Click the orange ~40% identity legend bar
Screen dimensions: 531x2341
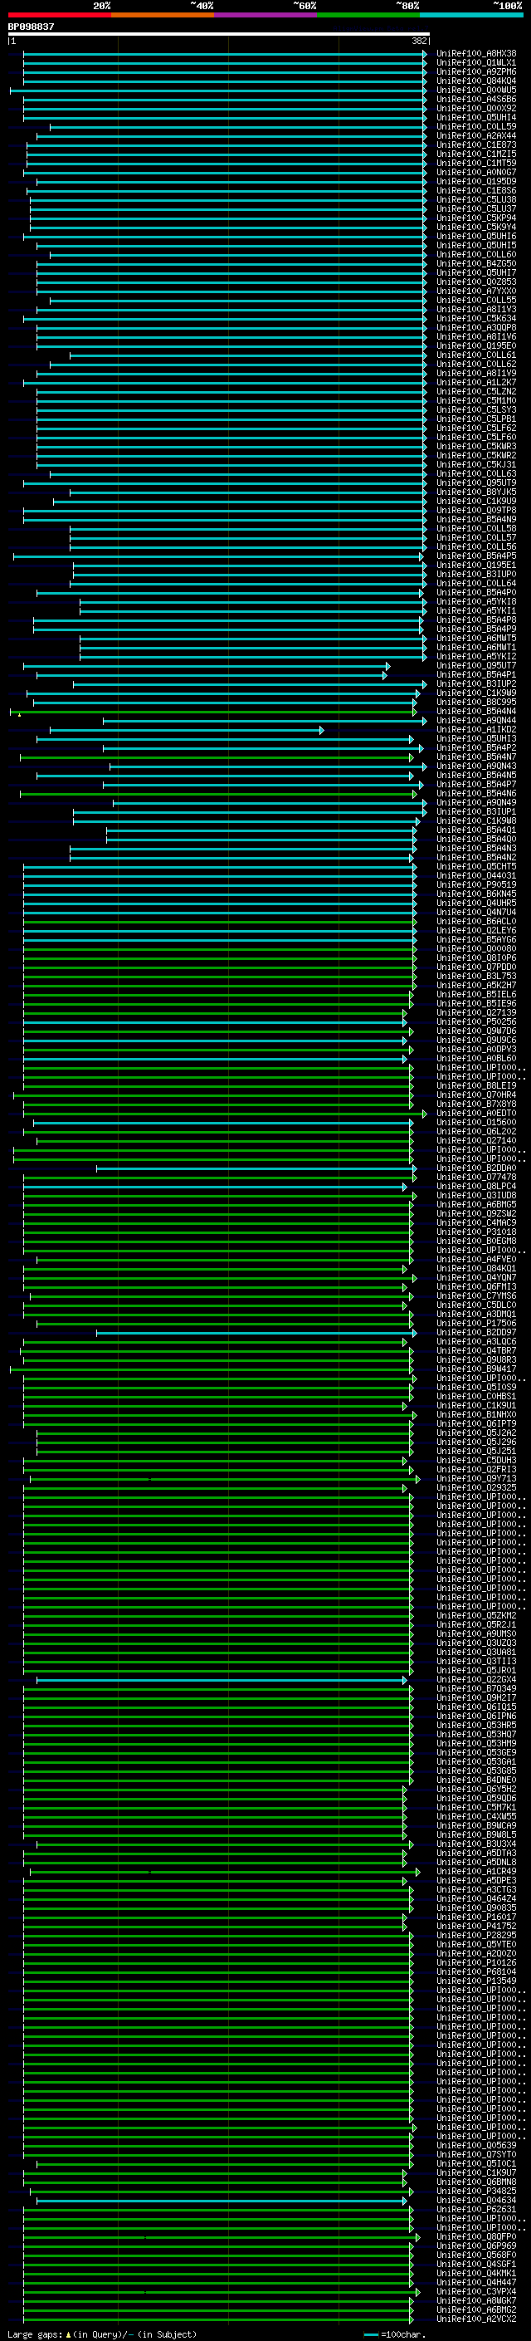click(163, 15)
